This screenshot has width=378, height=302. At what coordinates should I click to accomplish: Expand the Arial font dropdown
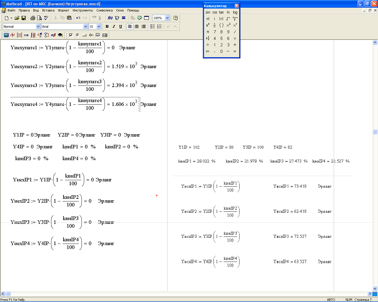point(86,27)
